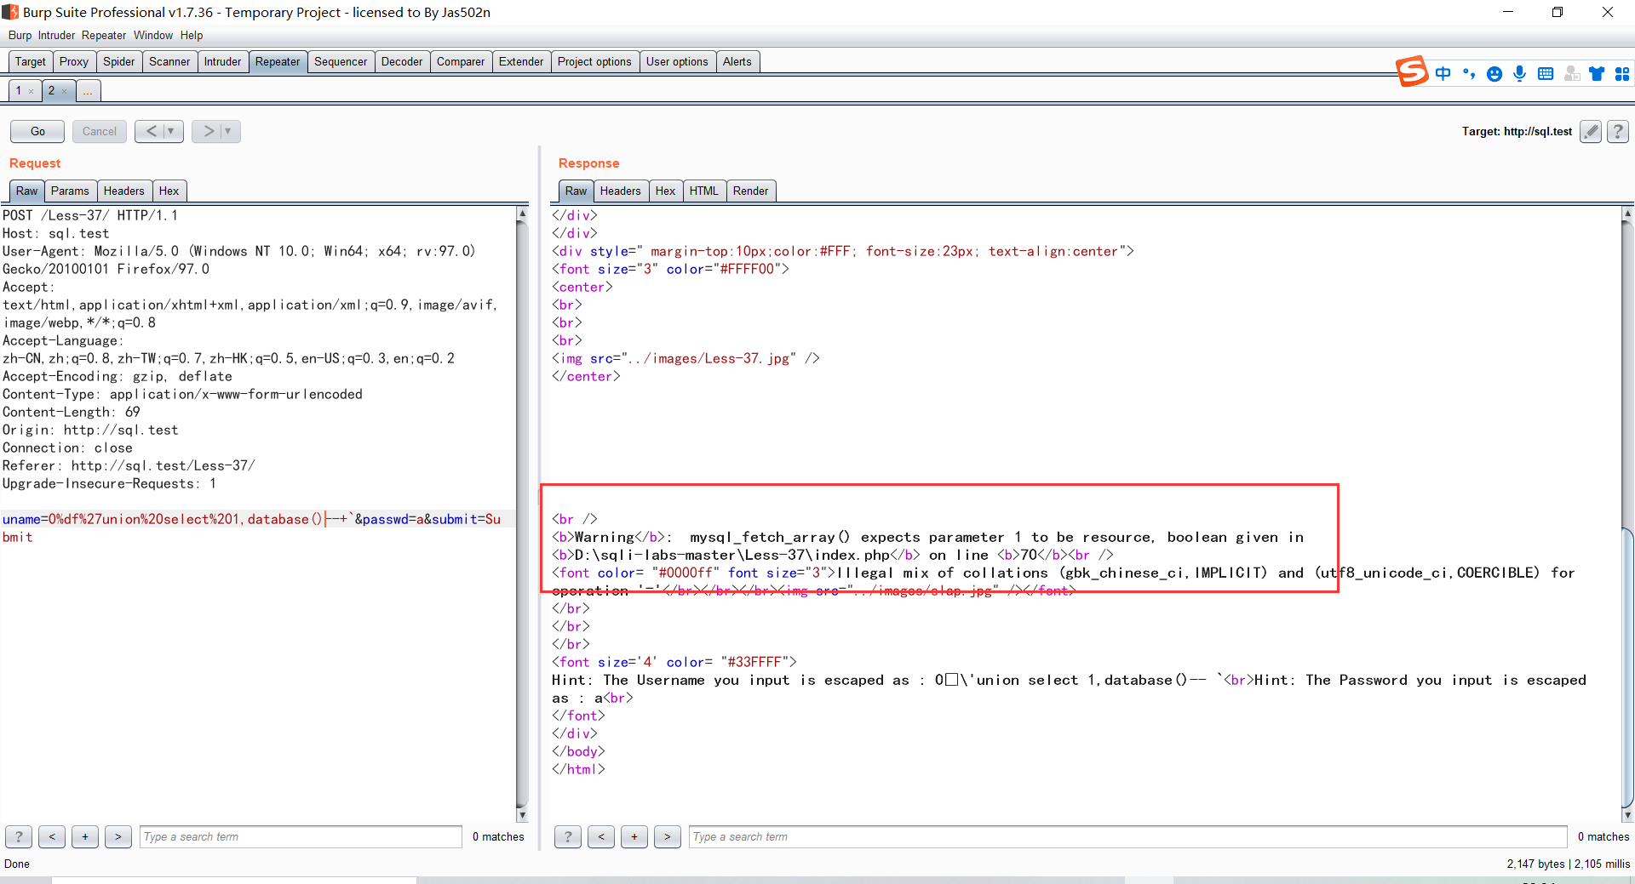Start Sogou voice input with the microphone icon
This screenshot has width=1635, height=884.
point(1520,74)
